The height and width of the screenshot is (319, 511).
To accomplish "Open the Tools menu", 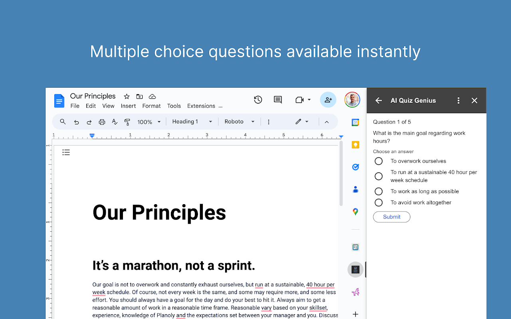I will tap(174, 106).
